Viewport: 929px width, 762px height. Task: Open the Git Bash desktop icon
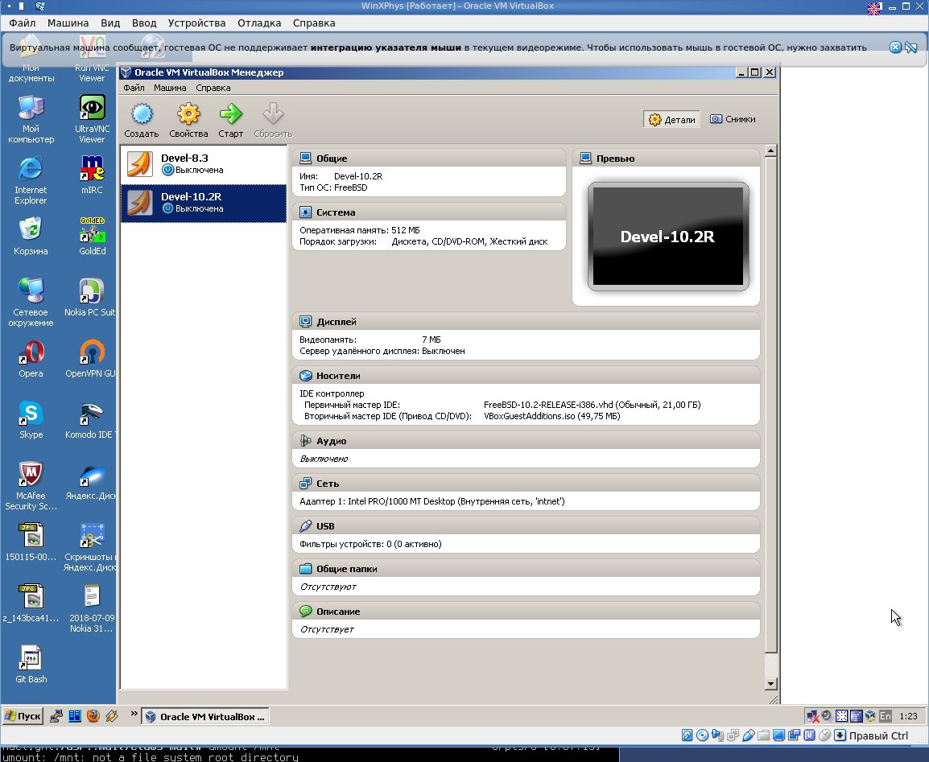click(31, 665)
